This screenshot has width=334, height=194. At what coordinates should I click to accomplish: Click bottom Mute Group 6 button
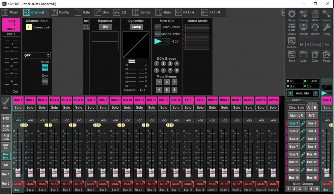pos(317,189)
